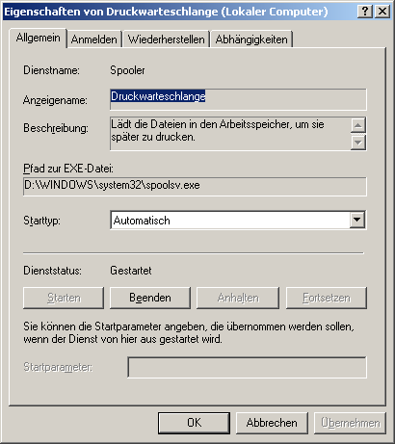Select the Allgemein tab
395x444 pixels.
tap(38, 38)
